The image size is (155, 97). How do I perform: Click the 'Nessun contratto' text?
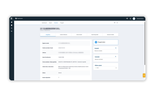coord(99,59)
